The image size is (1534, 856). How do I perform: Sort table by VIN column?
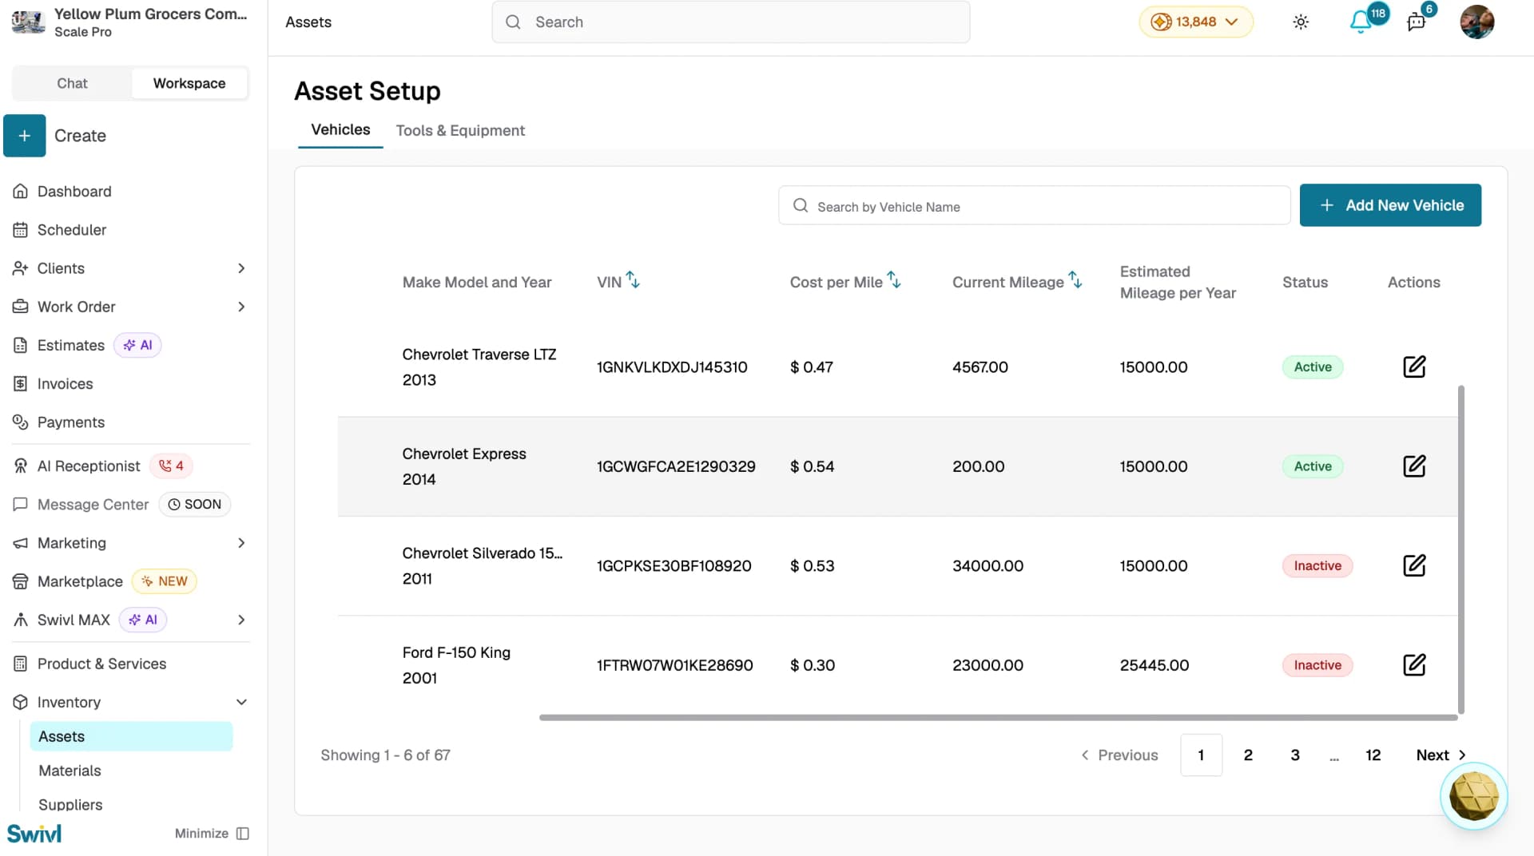point(633,280)
